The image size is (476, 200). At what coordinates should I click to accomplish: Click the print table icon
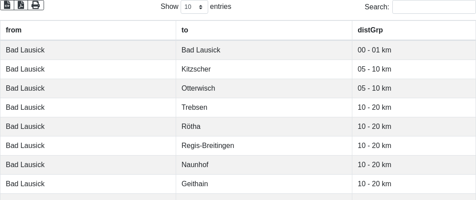pos(36,5)
